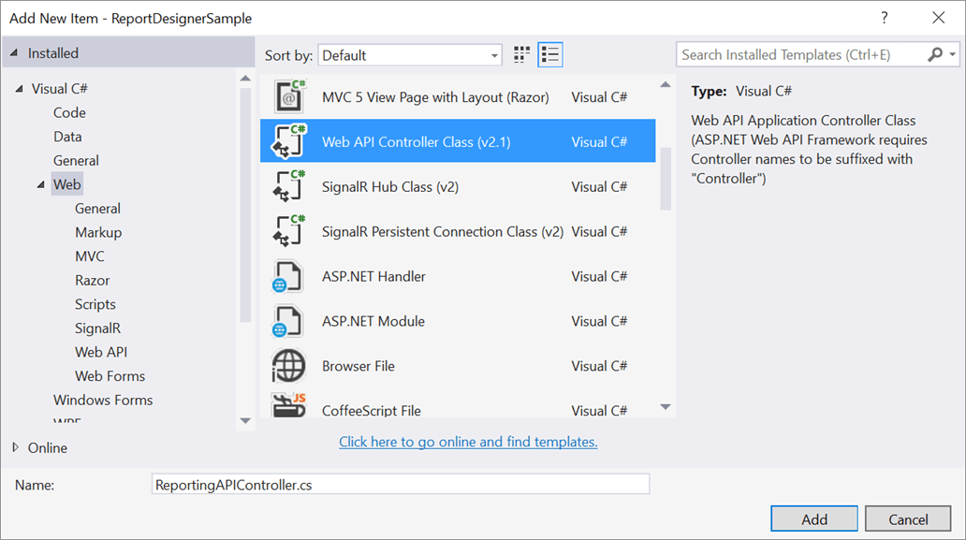Close the Add New Item dialog

938,18
